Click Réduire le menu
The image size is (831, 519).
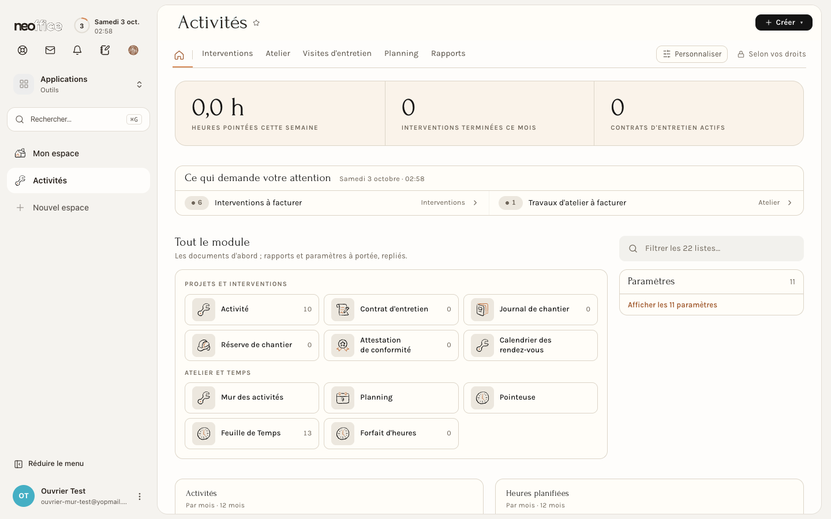pyautogui.click(x=49, y=464)
